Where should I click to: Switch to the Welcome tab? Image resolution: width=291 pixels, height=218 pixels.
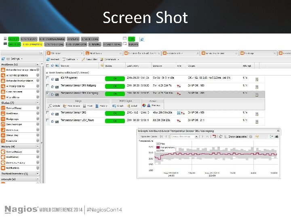pos(65,53)
